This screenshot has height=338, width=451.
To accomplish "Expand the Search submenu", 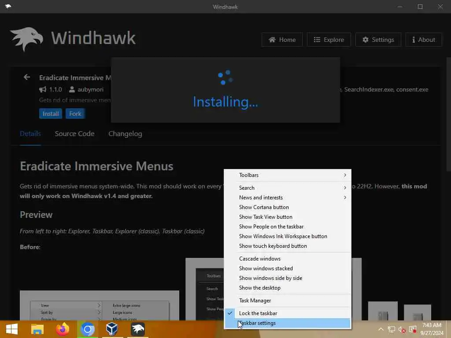I will coord(288,187).
